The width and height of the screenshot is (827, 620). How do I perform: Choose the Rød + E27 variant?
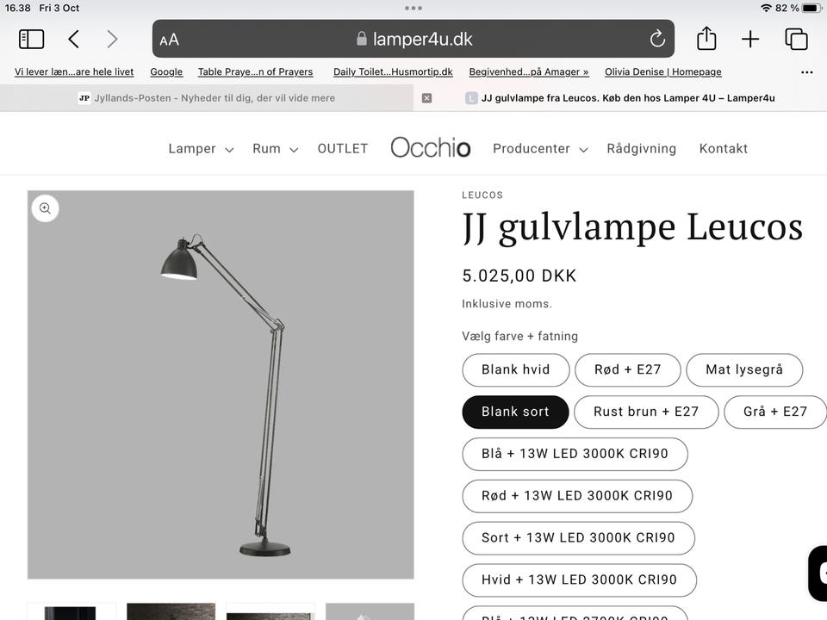pyautogui.click(x=628, y=369)
